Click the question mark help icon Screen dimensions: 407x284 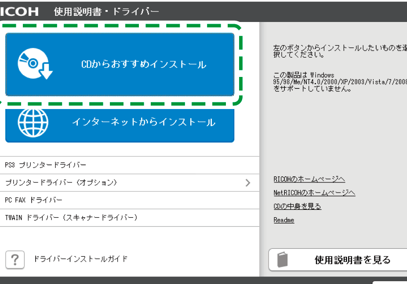15,259
